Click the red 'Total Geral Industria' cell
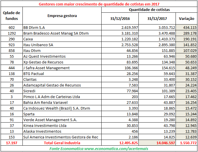The image size is (198, 152). click(x=62, y=143)
